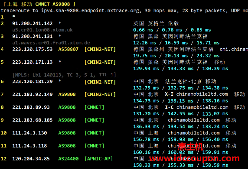Click the AS9808 label on hop 7

pos(67,94)
